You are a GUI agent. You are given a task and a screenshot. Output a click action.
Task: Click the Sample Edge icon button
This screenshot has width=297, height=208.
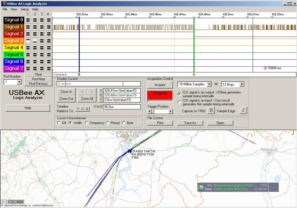click(243, 111)
